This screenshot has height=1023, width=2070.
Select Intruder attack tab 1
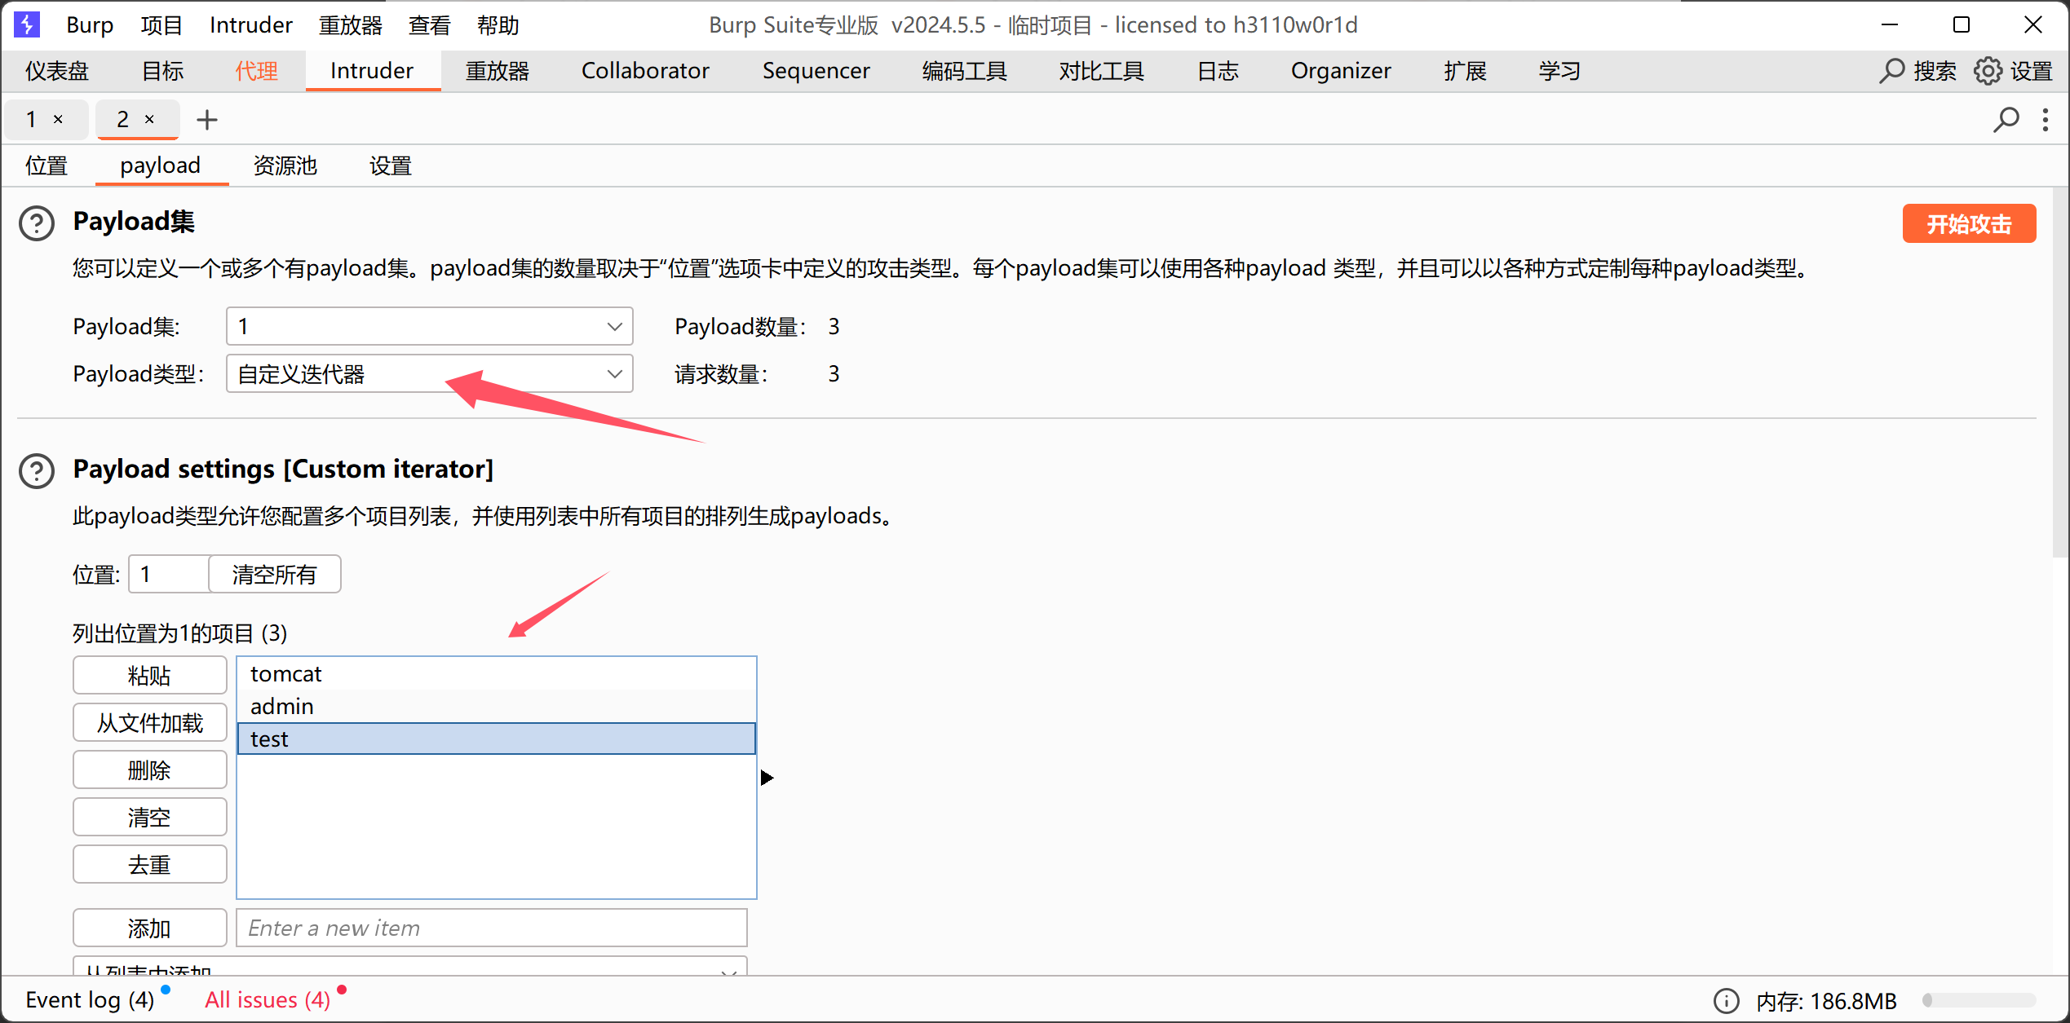pyautogui.click(x=31, y=119)
